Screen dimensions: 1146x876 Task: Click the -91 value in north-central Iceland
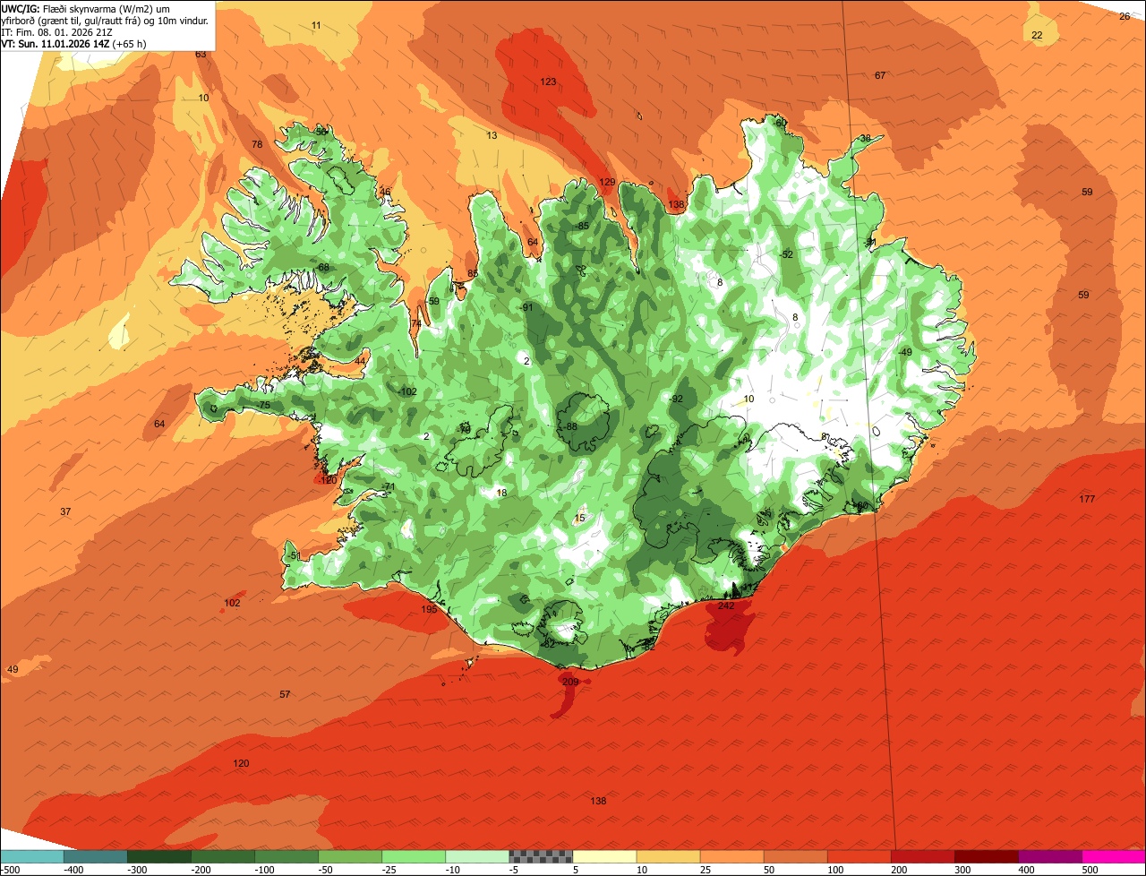526,307
